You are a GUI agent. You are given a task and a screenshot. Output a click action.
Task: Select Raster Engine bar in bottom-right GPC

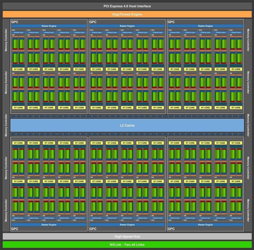coord(205,225)
